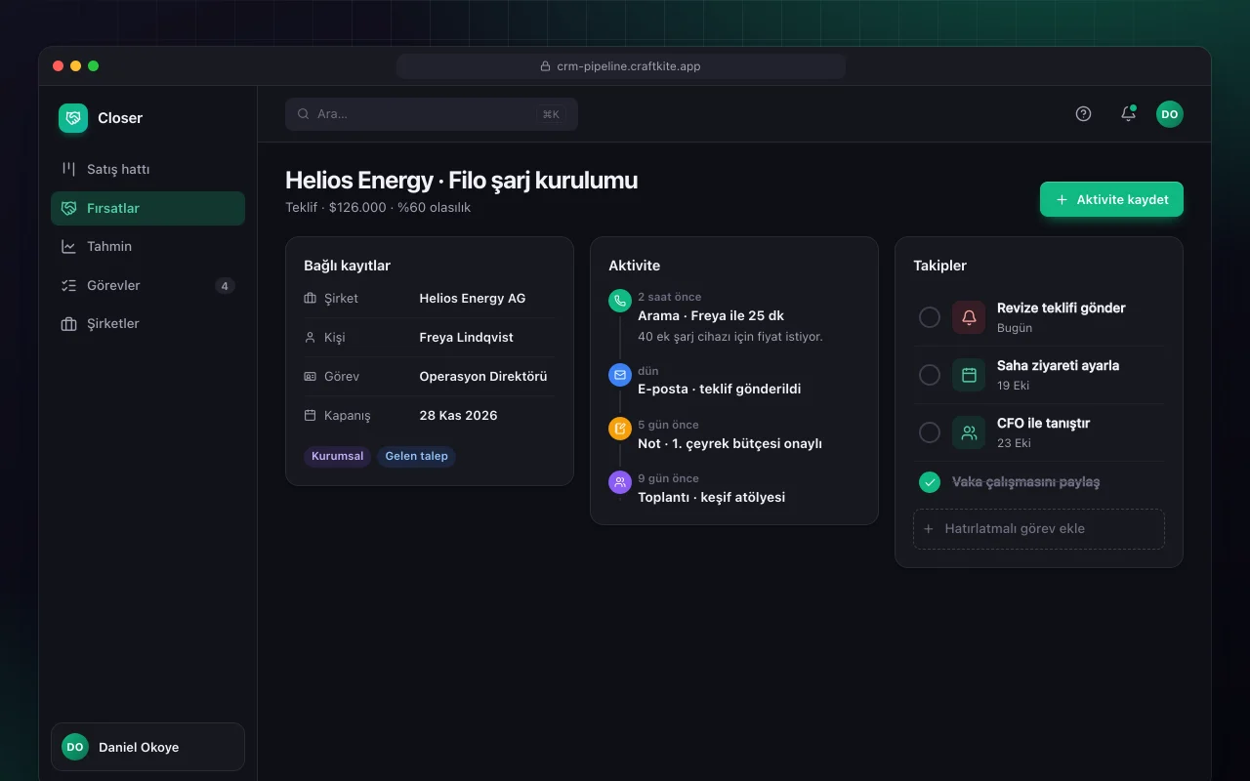1250x781 pixels.
Task: Open Daniel Okoye profile card
Action: coord(147,747)
